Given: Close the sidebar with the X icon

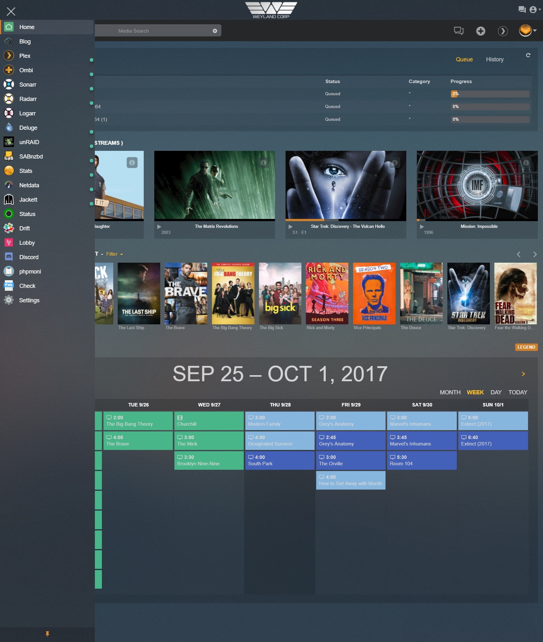Looking at the screenshot, I should pos(11,12).
